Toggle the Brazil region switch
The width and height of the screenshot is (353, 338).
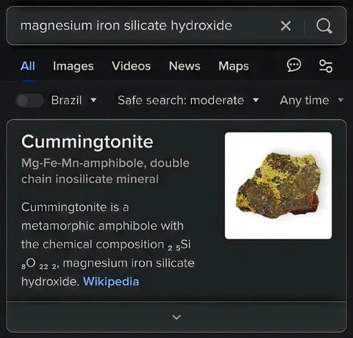[29, 101]
